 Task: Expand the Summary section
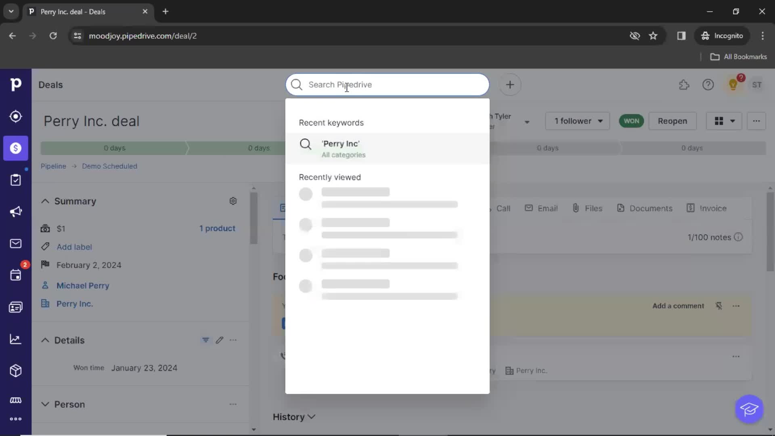tap(45, 201)
